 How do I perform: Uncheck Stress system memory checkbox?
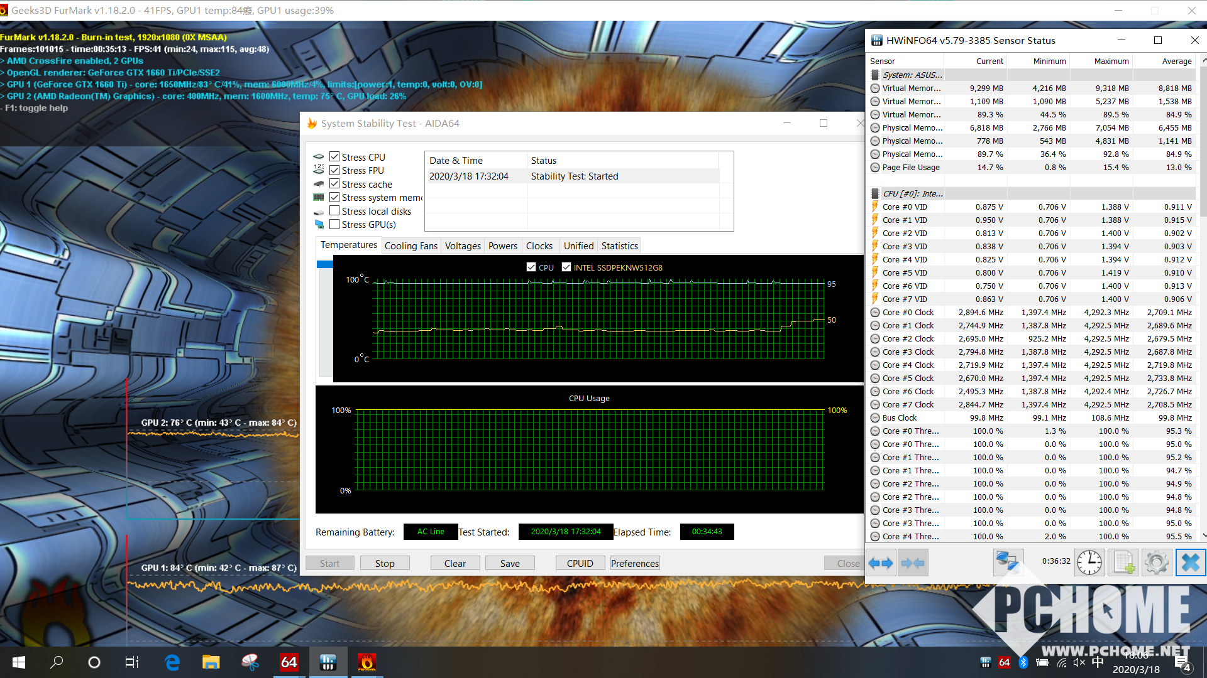[334, 197]
